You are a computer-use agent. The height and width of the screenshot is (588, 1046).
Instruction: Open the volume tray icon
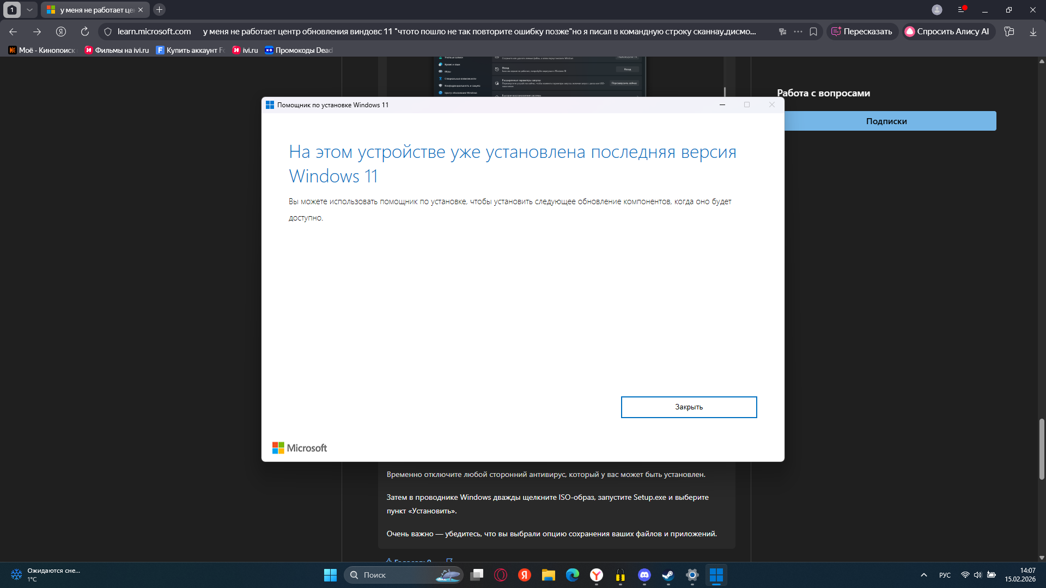tap(978, 575)
